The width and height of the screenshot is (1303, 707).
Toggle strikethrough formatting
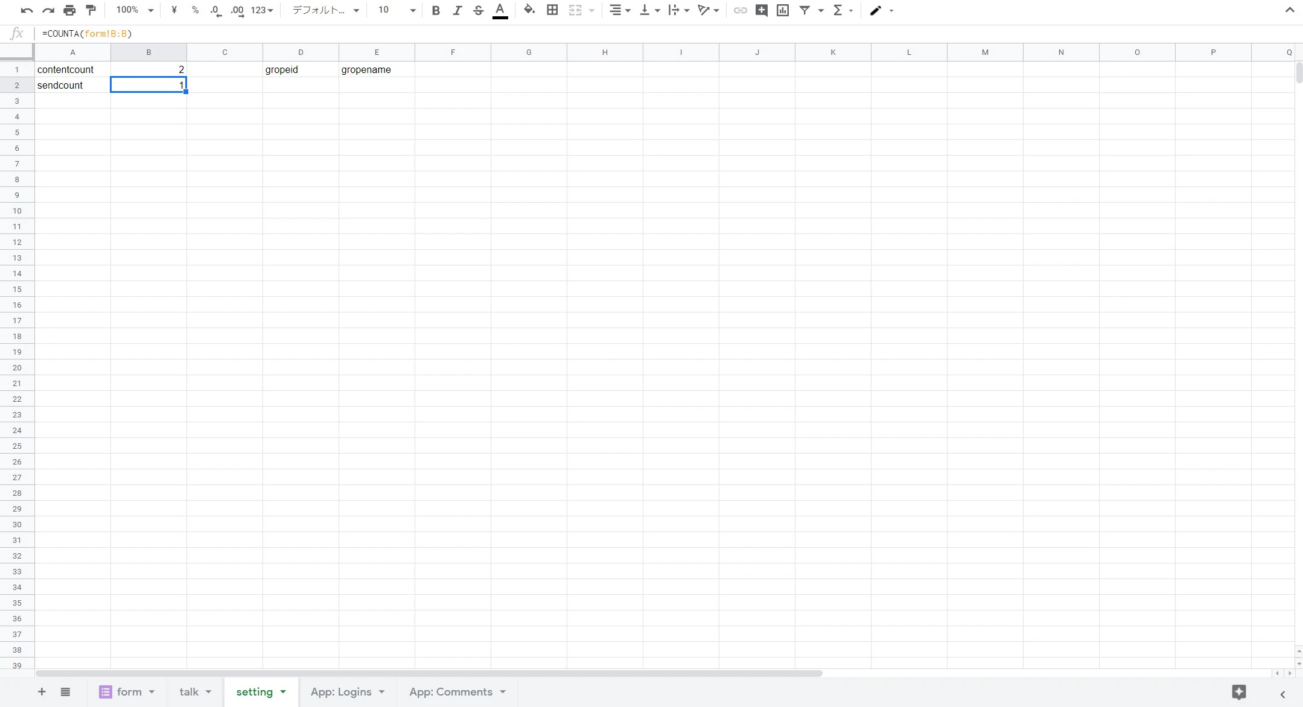[478, 10]
